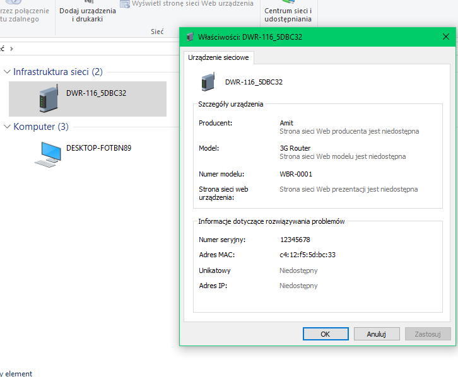Click the router icon inside properties dialog
This screenshot has width=458, height=377.
(208, 81)
